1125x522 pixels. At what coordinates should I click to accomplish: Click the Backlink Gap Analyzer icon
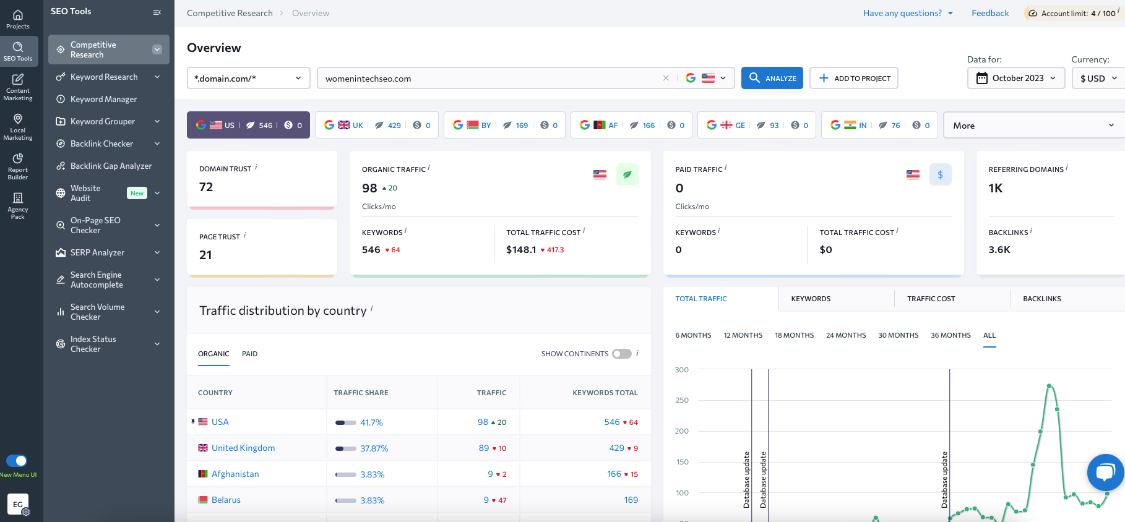[61, 166]
